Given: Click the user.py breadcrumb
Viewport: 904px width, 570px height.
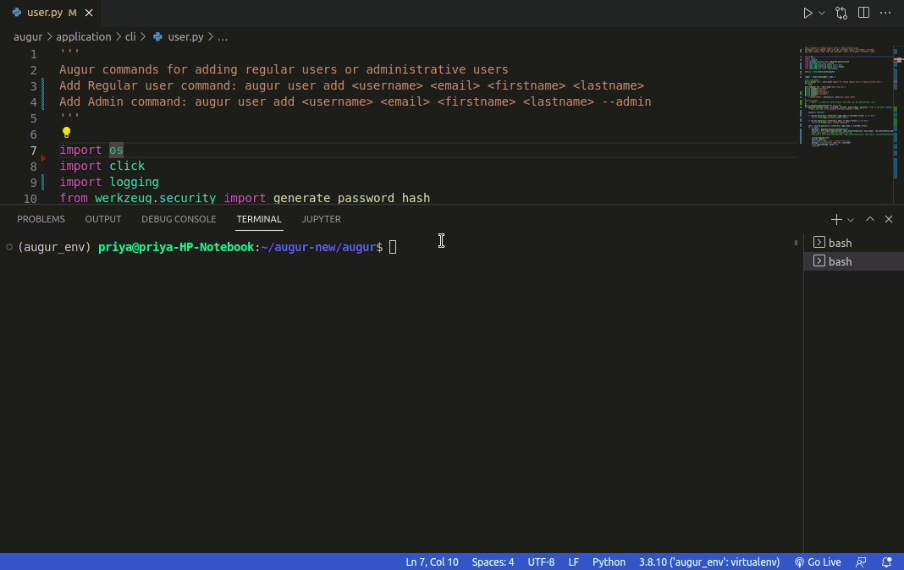Looking at the screenshot, I should tap(185, 37).
